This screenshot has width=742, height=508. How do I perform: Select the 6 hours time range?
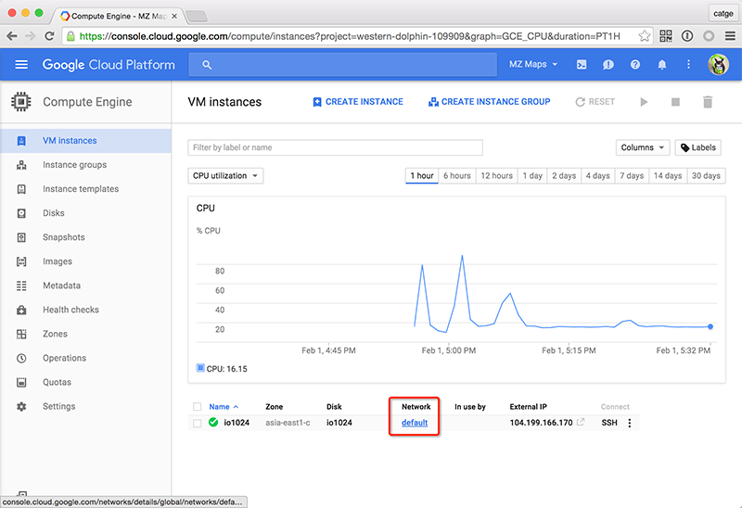[457, 176]
